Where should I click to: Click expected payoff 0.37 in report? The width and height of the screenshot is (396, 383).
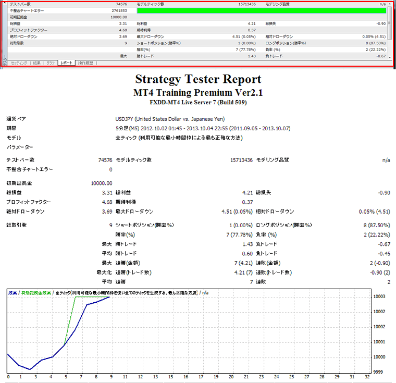click(247, 202)
